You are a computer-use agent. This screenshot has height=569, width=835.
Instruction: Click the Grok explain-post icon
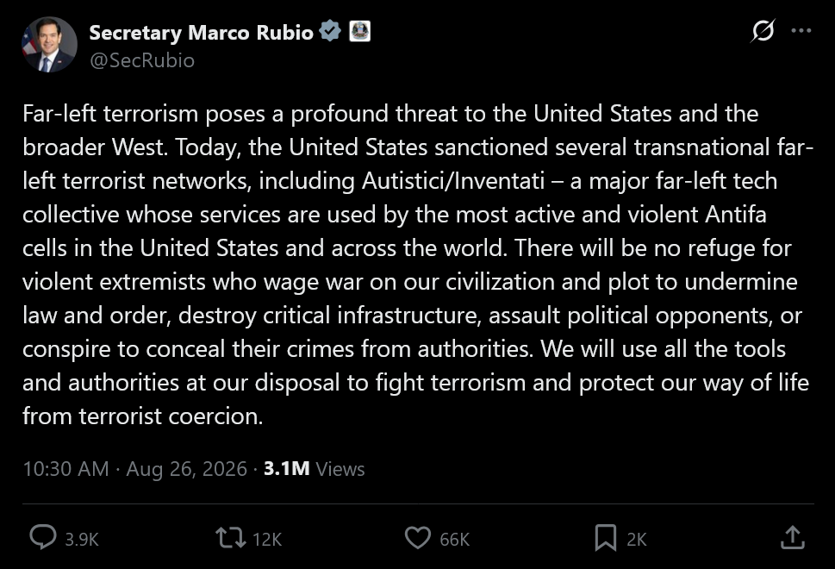tap(763, 30)
